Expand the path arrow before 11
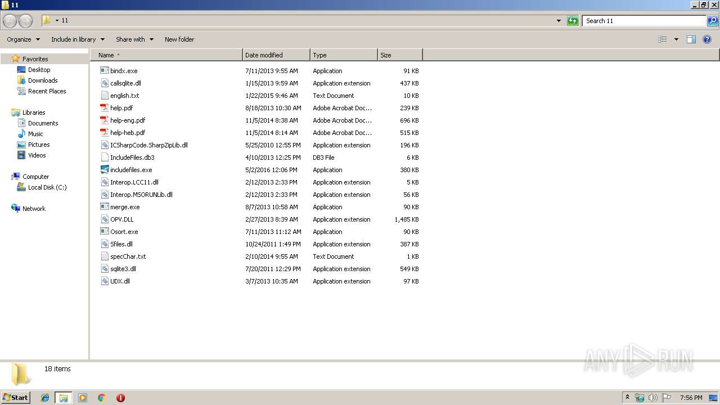Image resolution: width=720 pixels, height=405 pixels. pyautogui.click(x=57, y=21)
